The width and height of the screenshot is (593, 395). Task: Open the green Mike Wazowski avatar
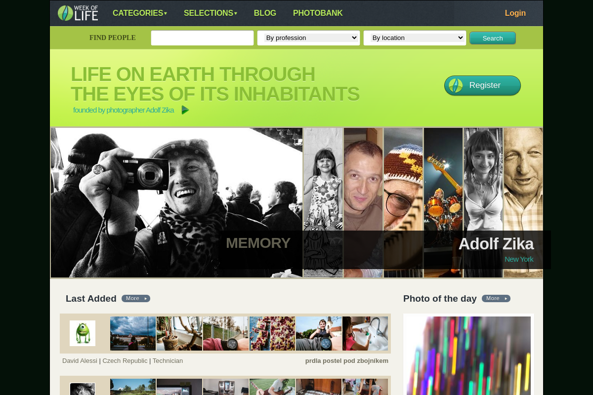83,333
